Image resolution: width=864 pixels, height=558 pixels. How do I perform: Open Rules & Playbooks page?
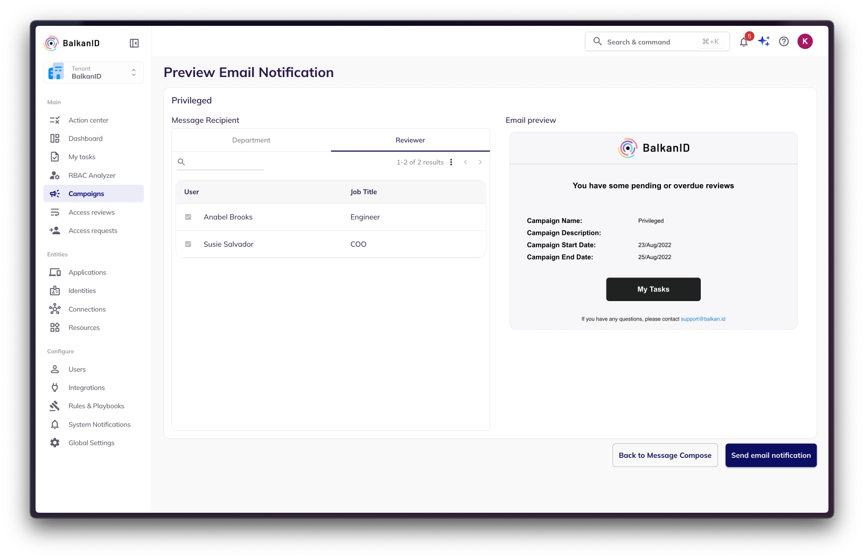[96, 406]
